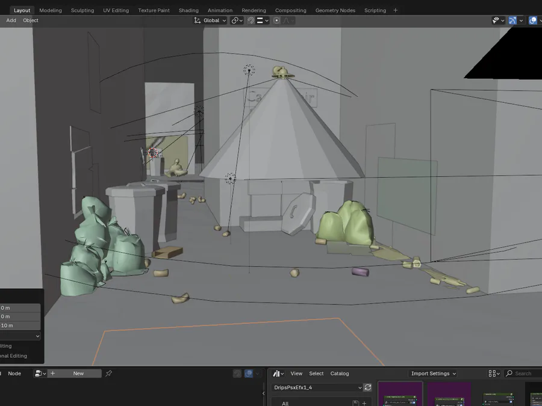This screenshot has width=542, height=406.
Task: Open the Node menu in the node editor
Action: pos(14,373)
